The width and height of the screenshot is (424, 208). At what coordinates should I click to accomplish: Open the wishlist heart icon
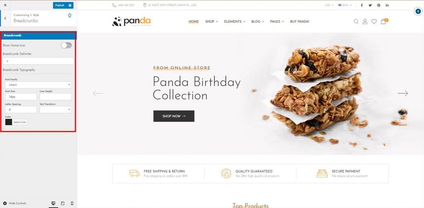374,21
